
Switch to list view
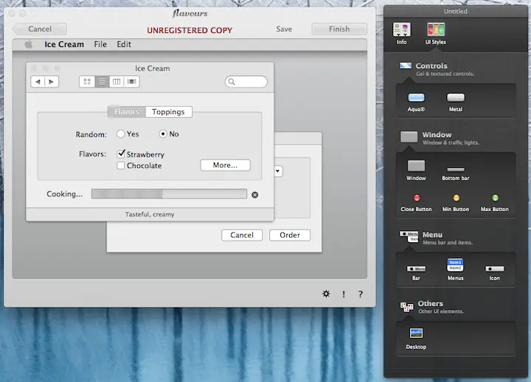pos(102,82)
